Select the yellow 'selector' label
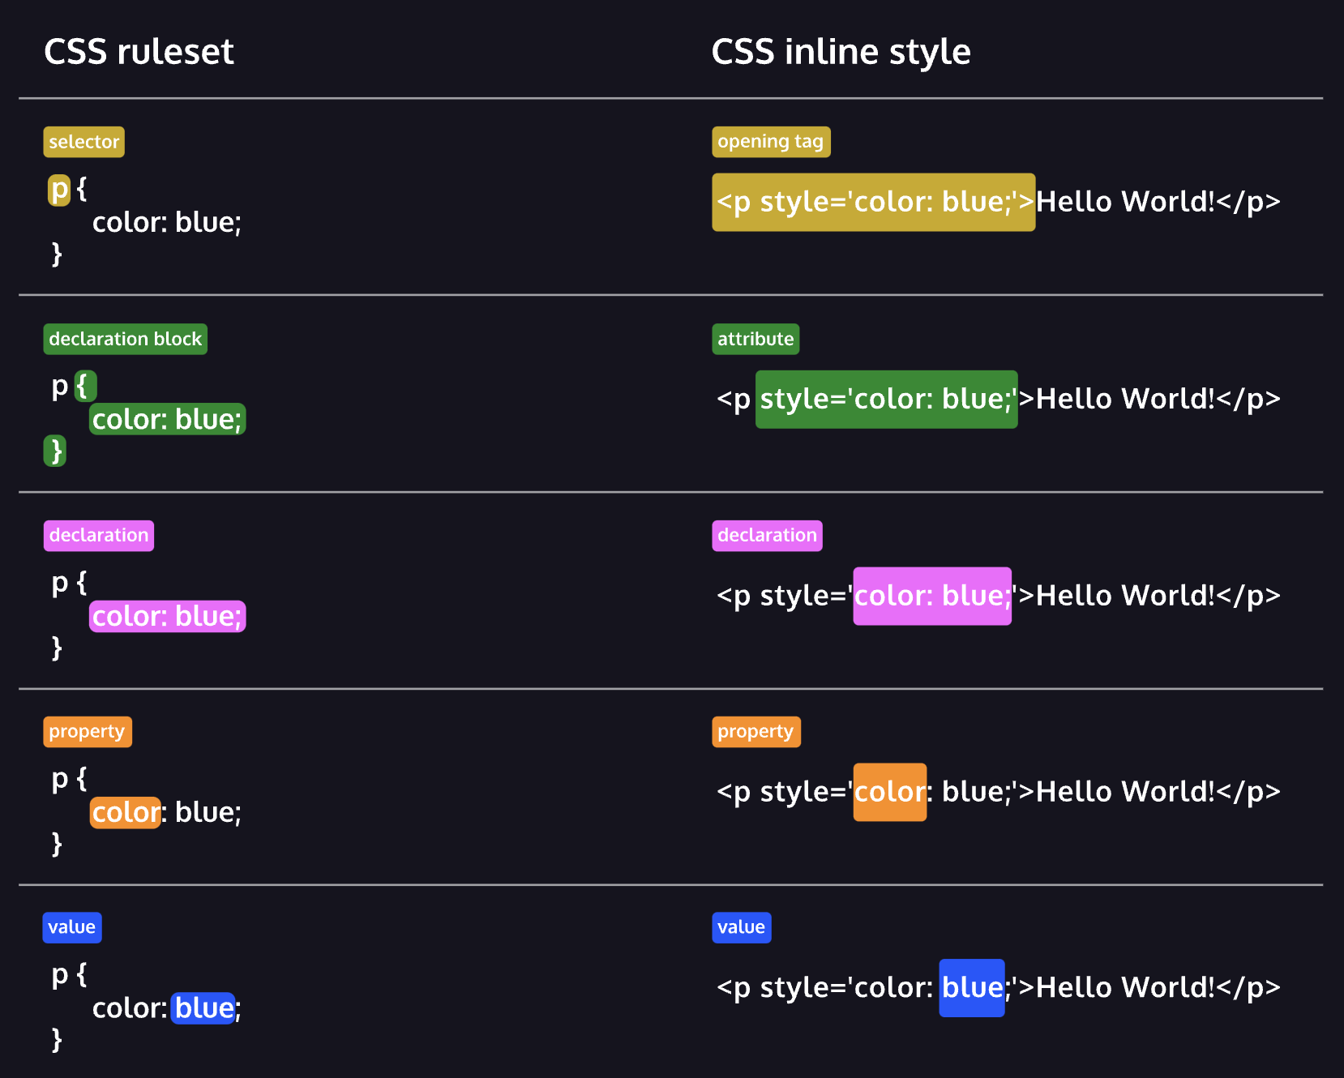 point(83,142)
